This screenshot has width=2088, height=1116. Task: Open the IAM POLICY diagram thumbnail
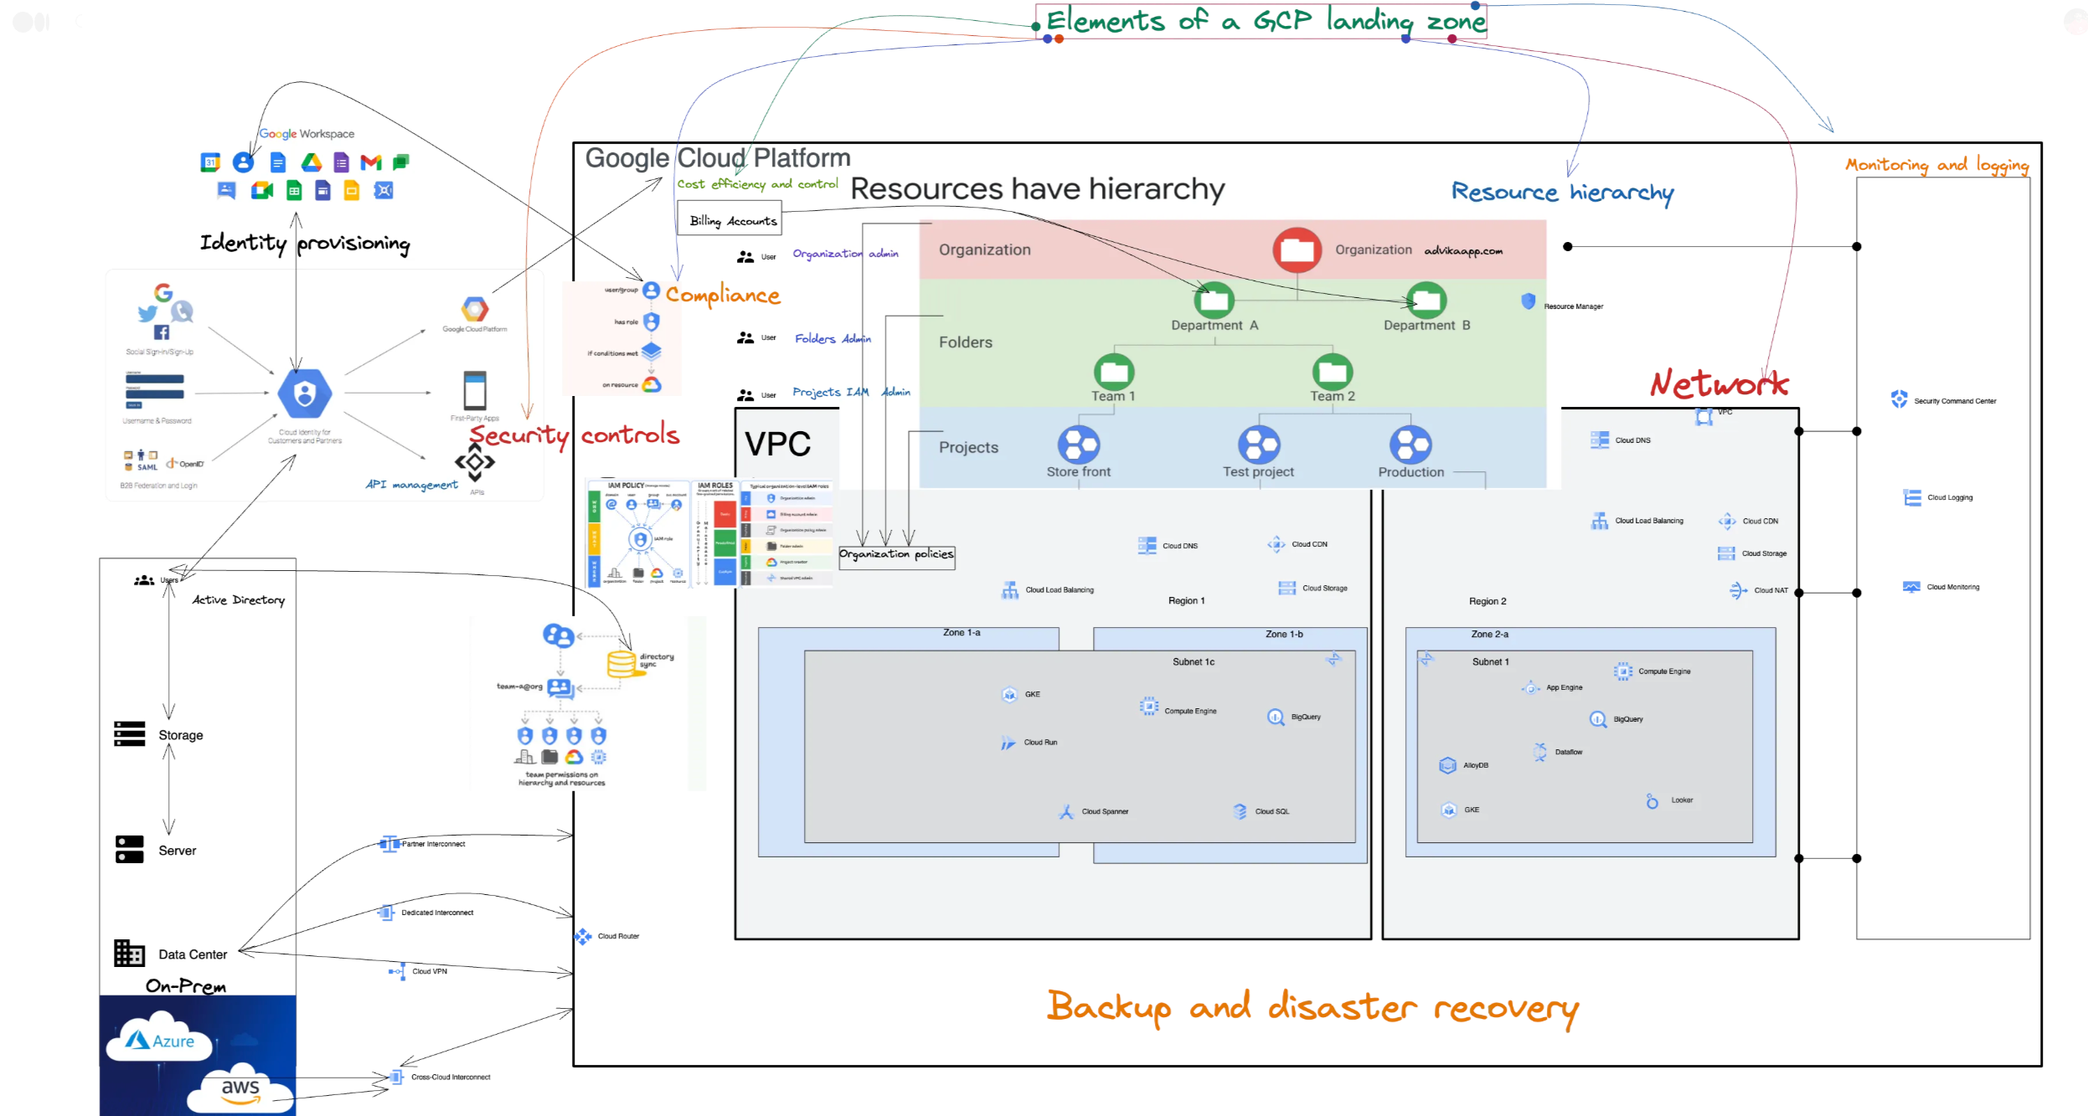coord(638,533)
